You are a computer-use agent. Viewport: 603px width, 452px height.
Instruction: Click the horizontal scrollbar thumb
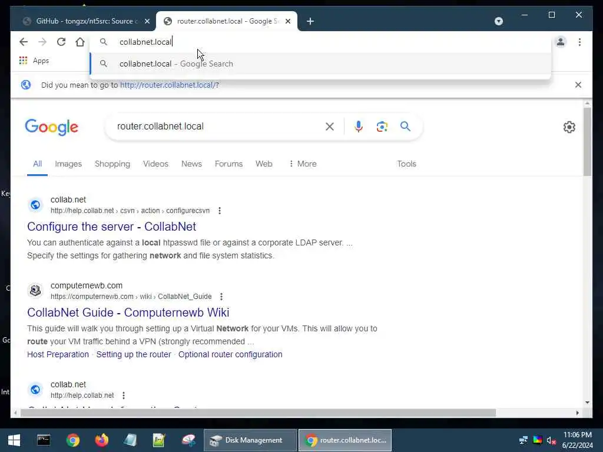(x=258, y=413)
